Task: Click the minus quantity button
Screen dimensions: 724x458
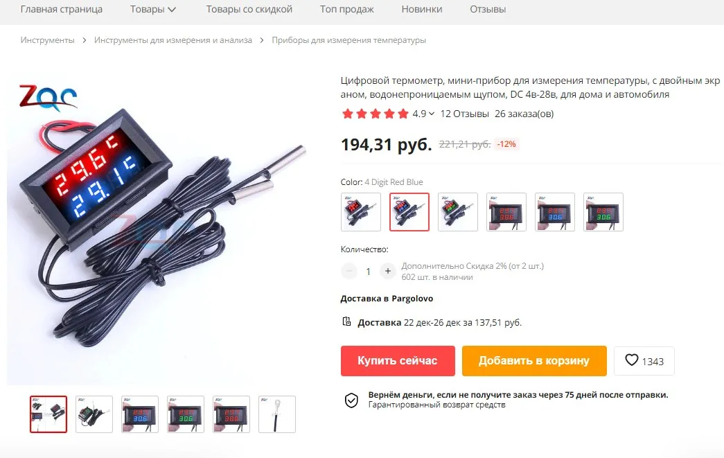Action: click(349, 271)
